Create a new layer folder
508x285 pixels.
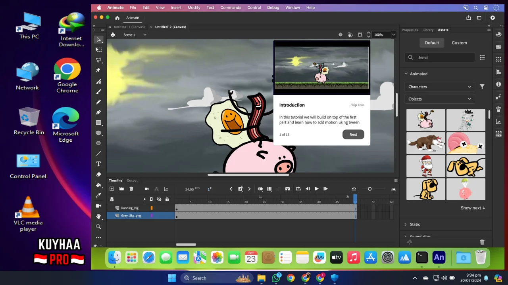point(121,189)
